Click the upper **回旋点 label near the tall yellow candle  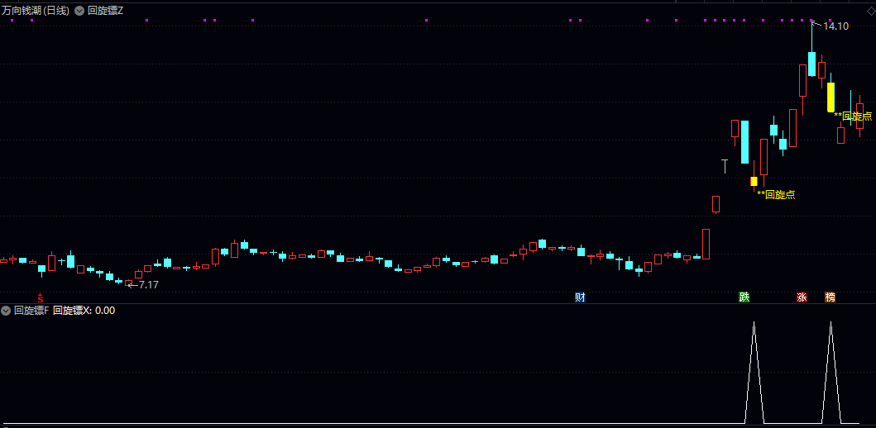(853, 116)
